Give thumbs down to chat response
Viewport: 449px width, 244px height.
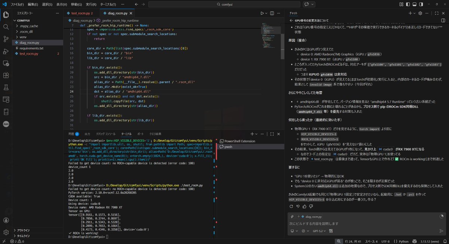tap(311, 206)
